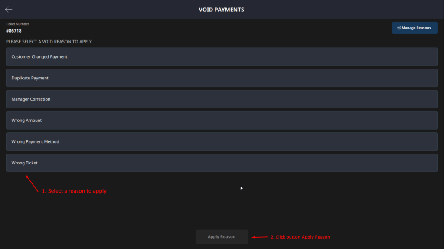Click the red 'Click button Apply Reason' note
Image resolution: width=444 pixels, height=249 pixels.
pos(300,237)
